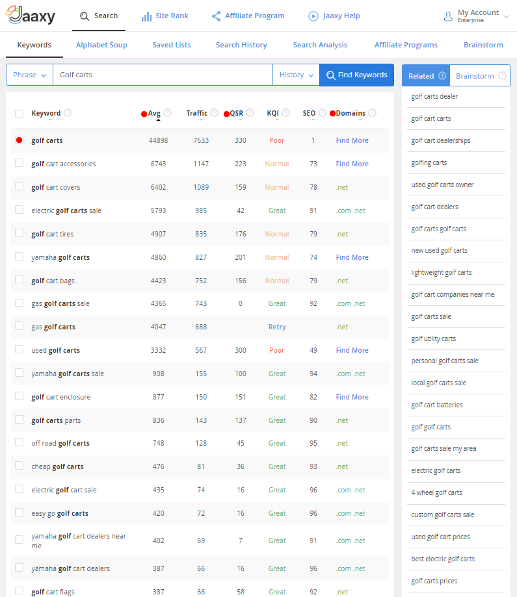517x597 pixels.
Task: Switch to the Search History tab
Action: (241, 45)
